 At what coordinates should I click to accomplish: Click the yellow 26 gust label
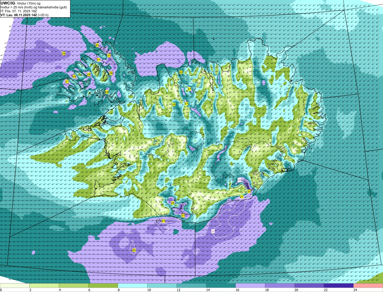107,92
